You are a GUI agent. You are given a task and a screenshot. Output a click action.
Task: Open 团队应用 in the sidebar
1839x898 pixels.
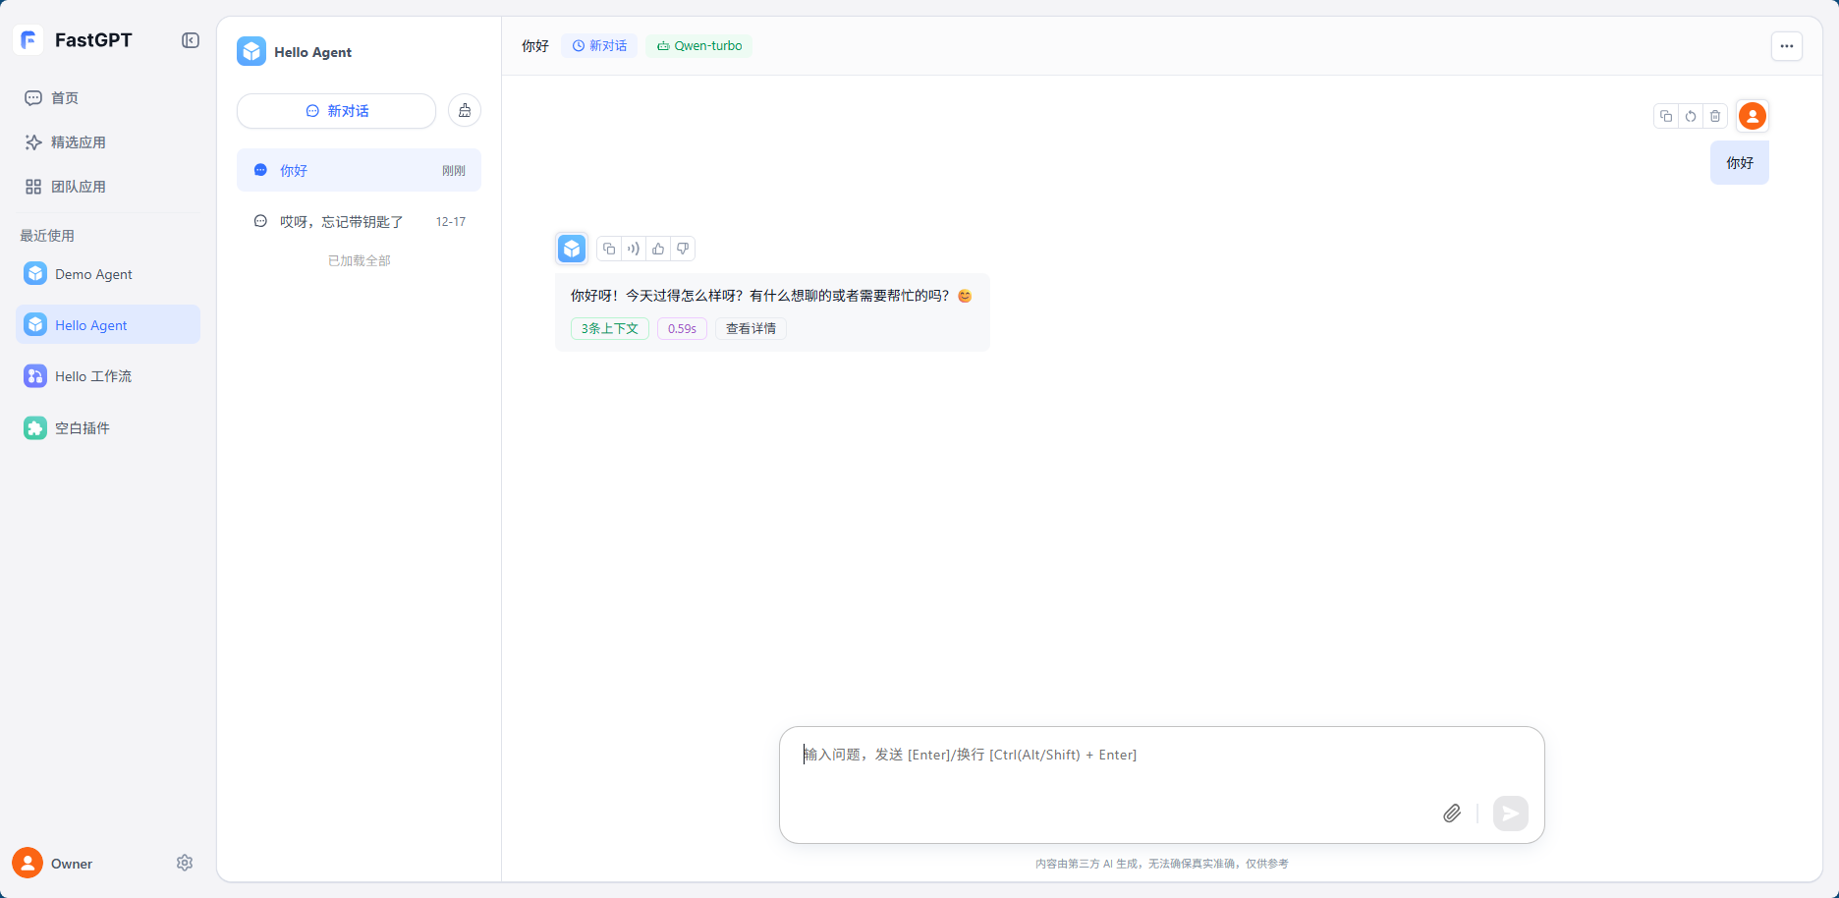point(79,187)
